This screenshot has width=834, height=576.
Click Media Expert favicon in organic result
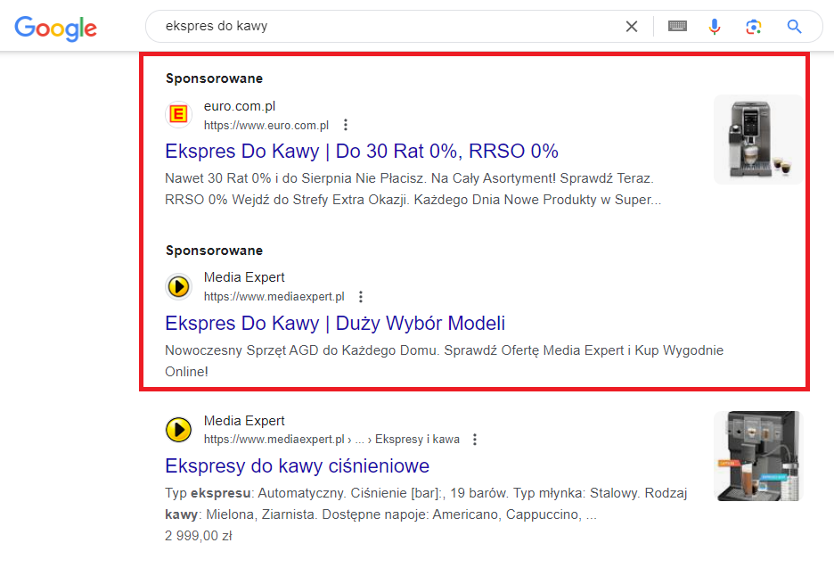pyautogui.click(x=178, y=430)
